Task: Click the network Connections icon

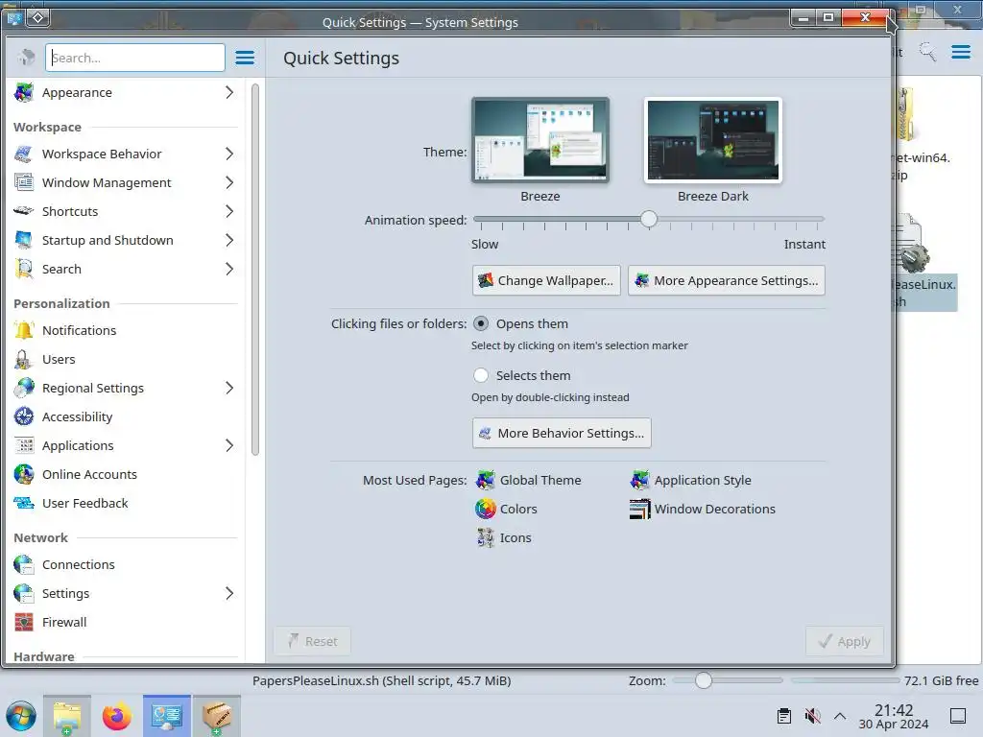Action: coord(24,564)
